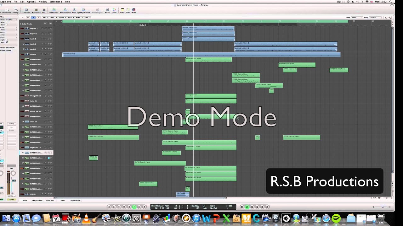Toggle the Length checkbox in inspector
Screen dimensions: 403x226
pos(7,40)
